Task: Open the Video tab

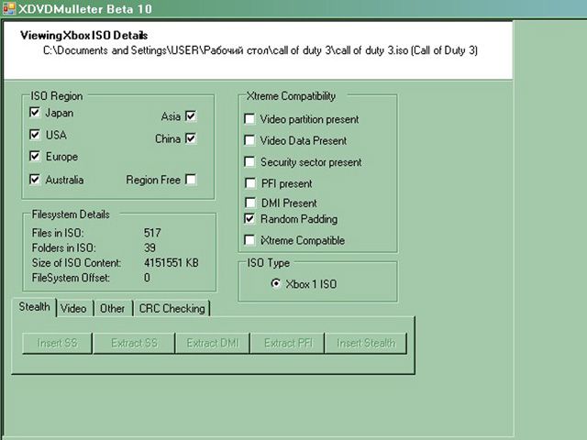Action: click(73, 308)
